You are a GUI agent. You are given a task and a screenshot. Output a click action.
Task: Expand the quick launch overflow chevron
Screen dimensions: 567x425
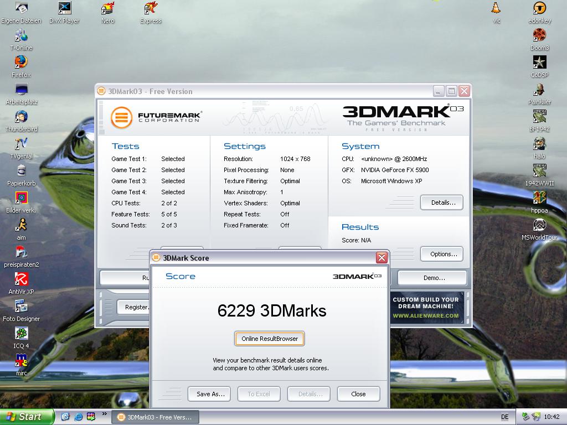coord(105,414)
